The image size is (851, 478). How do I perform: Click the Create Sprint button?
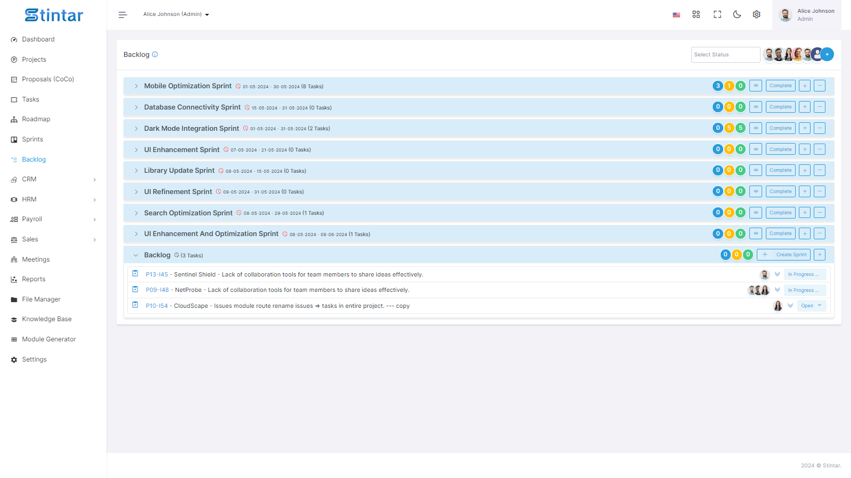point(783,255)
